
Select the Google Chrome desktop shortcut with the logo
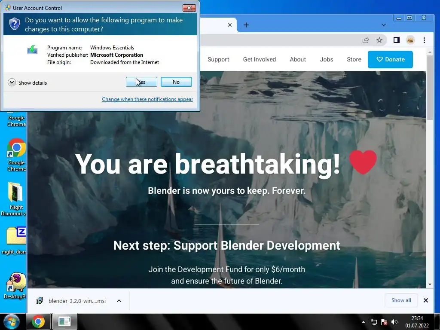click(x=16, y=155)
